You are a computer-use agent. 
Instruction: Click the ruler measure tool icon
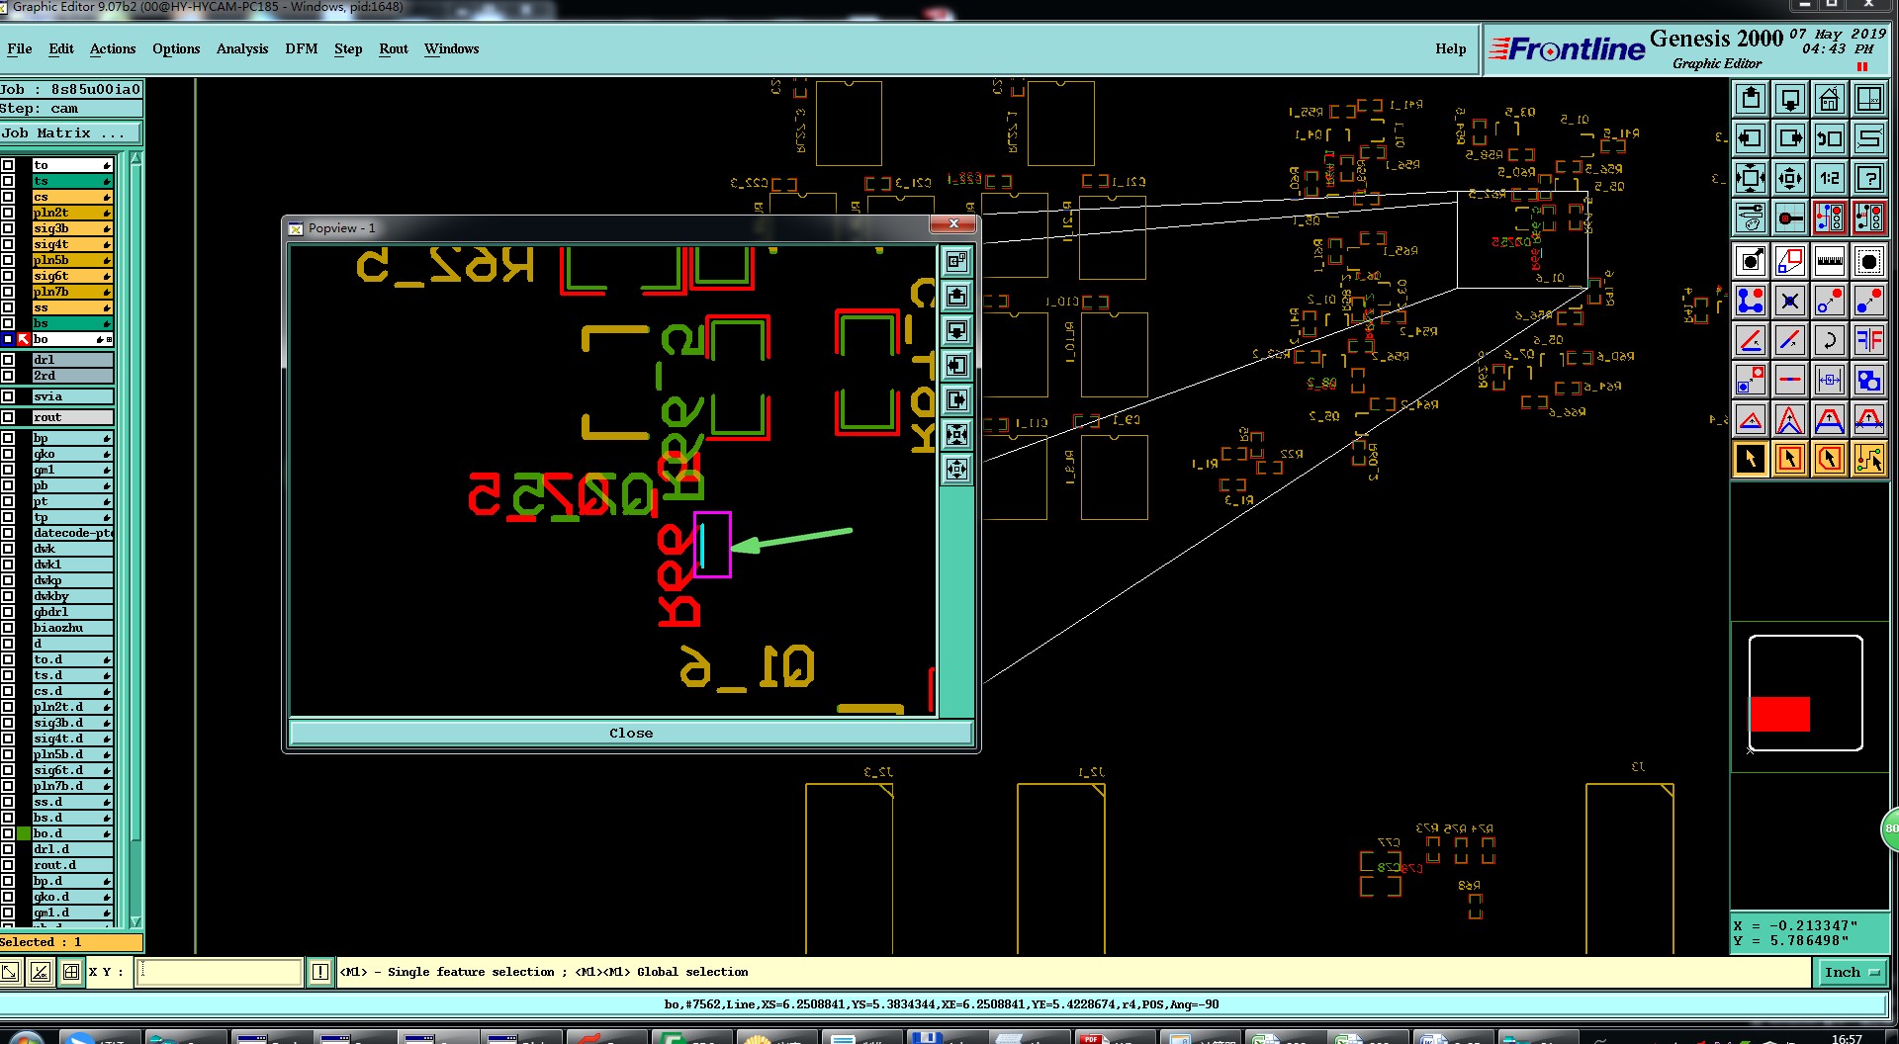click(x=1830, y=261)
